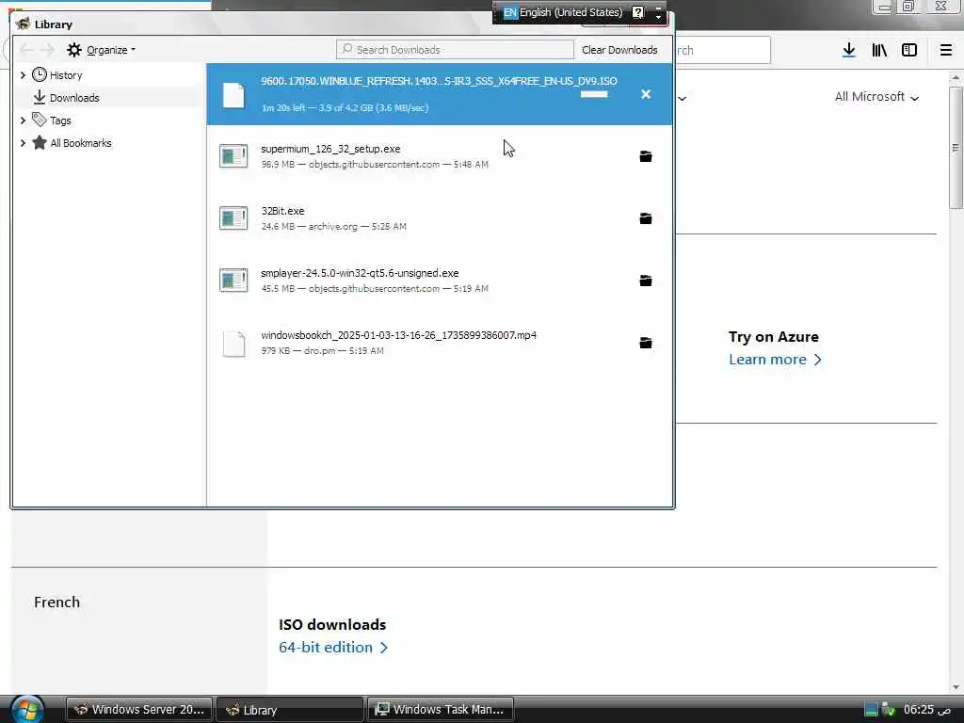Viewport: 964px width, 723px height.
Task: Toggle the browser sidebar icon
Action: 909,50
